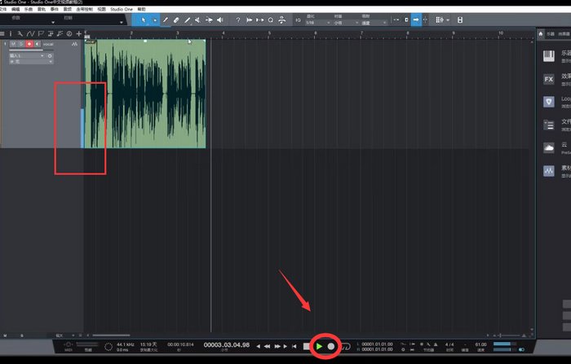Open the Effects FX browser icon
Screen dimensions: 571x364
[549, 79]
